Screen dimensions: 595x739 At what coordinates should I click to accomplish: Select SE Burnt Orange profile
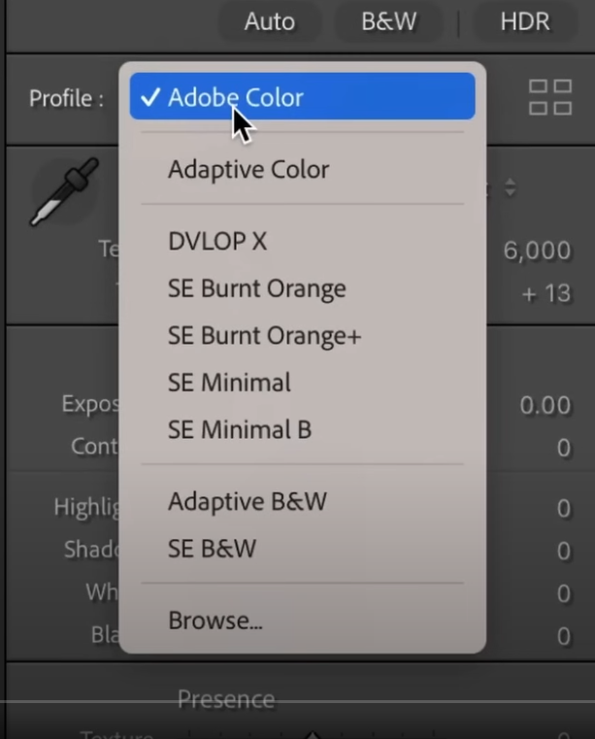click(303, 288)
